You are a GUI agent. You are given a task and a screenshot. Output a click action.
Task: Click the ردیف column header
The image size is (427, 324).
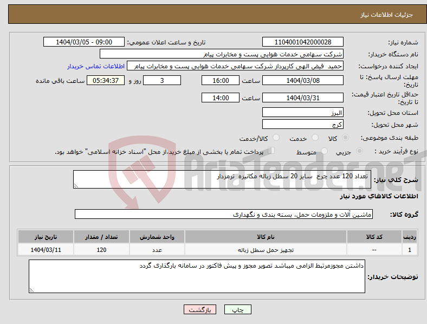point(409,237)
